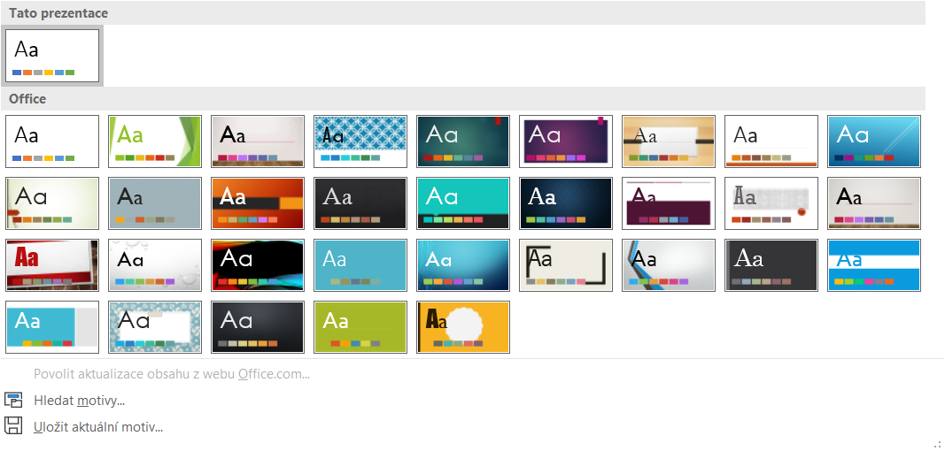Click Povolit aktualizace obsahu z webu Office.com
Image resolution: width=945 pixels, height=451 pixels.
172,374
